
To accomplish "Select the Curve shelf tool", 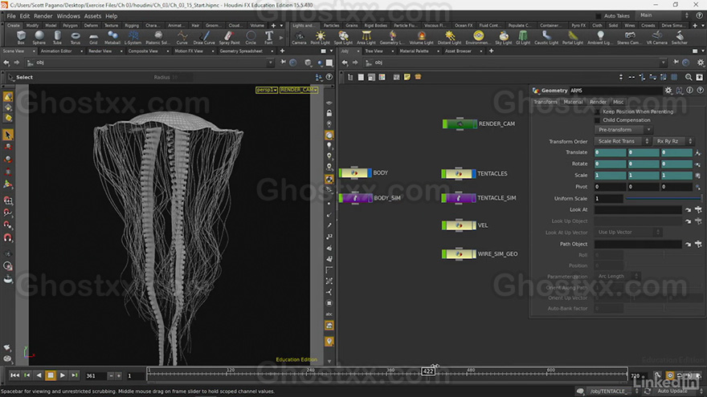I will 182,38.
